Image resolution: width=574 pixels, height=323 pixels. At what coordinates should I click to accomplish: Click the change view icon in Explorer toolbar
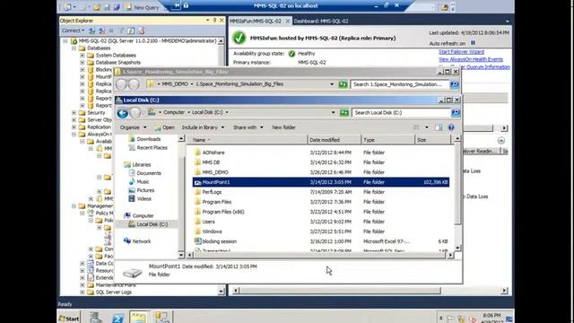pos(416,127)
